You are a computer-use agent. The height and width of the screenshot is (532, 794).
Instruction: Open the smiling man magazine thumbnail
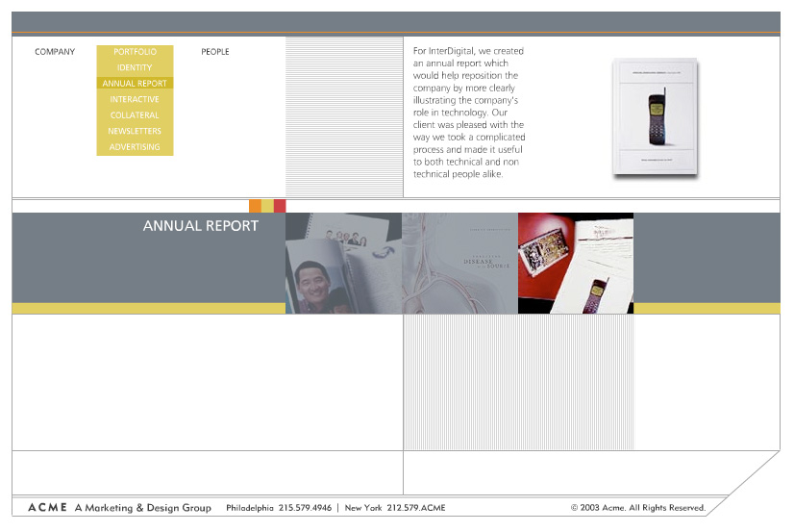click(343, 264)
